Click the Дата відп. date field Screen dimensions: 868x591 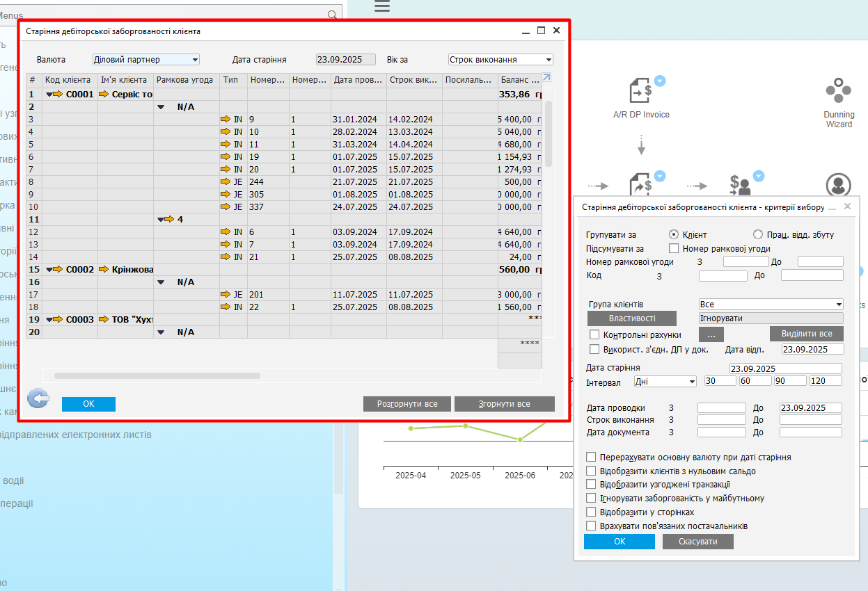pyautogui.click(x=812, y=349)
